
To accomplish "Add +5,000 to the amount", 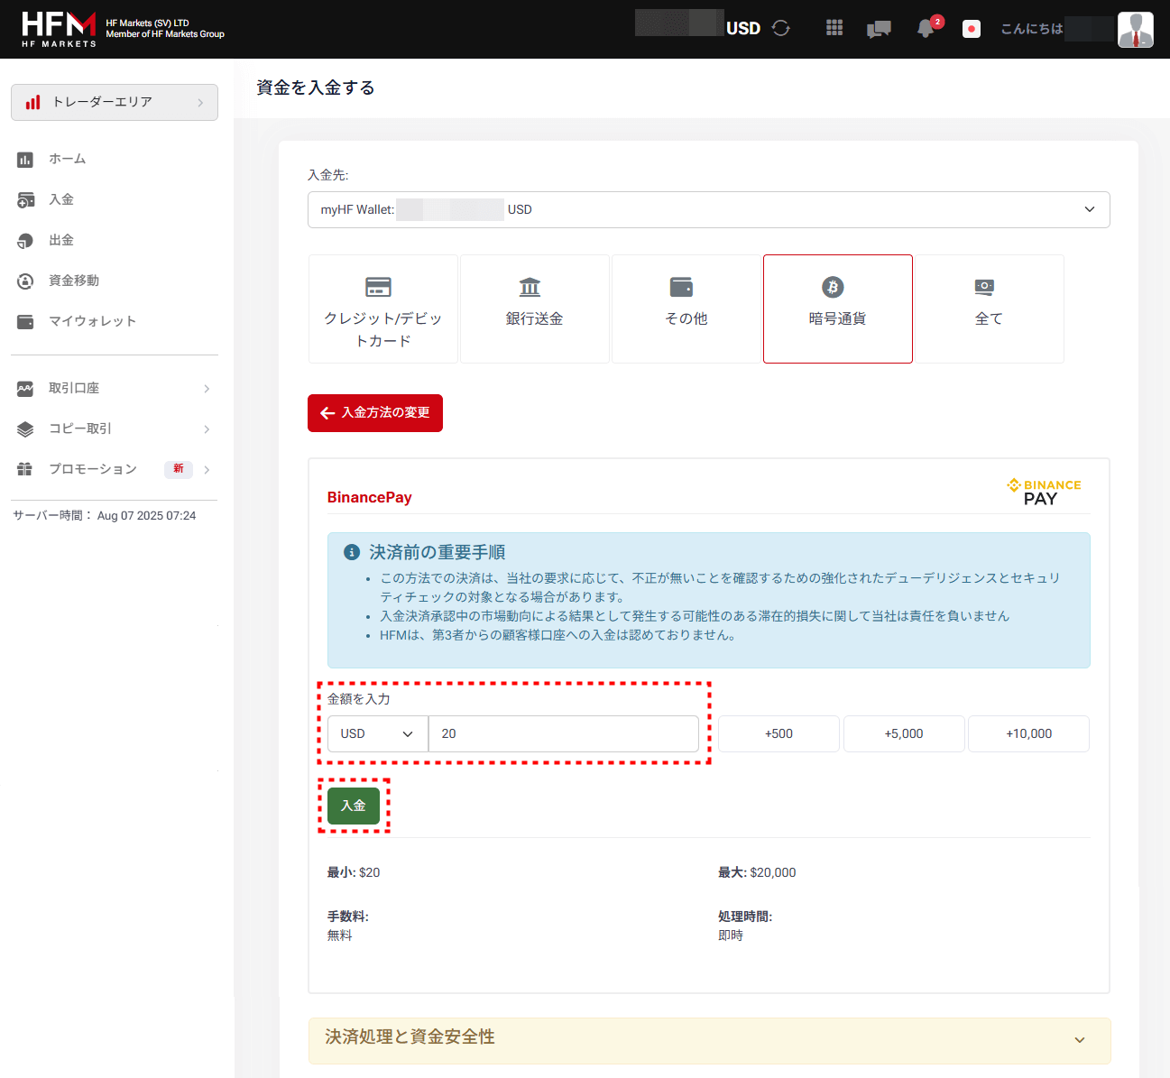I will pos(904,733).
